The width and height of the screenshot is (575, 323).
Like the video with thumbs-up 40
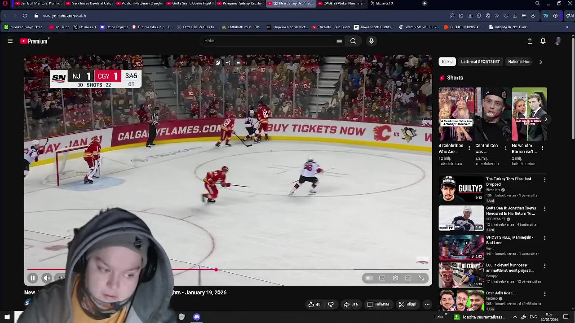coord(314,304)
